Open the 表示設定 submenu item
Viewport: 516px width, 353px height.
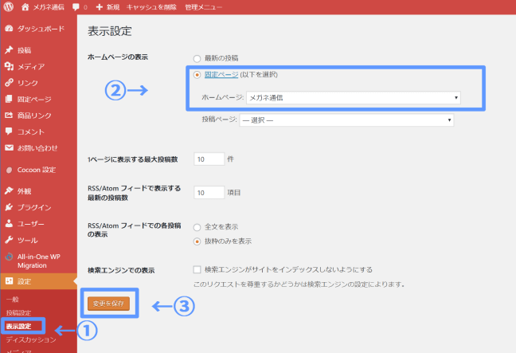coord(18,327)
